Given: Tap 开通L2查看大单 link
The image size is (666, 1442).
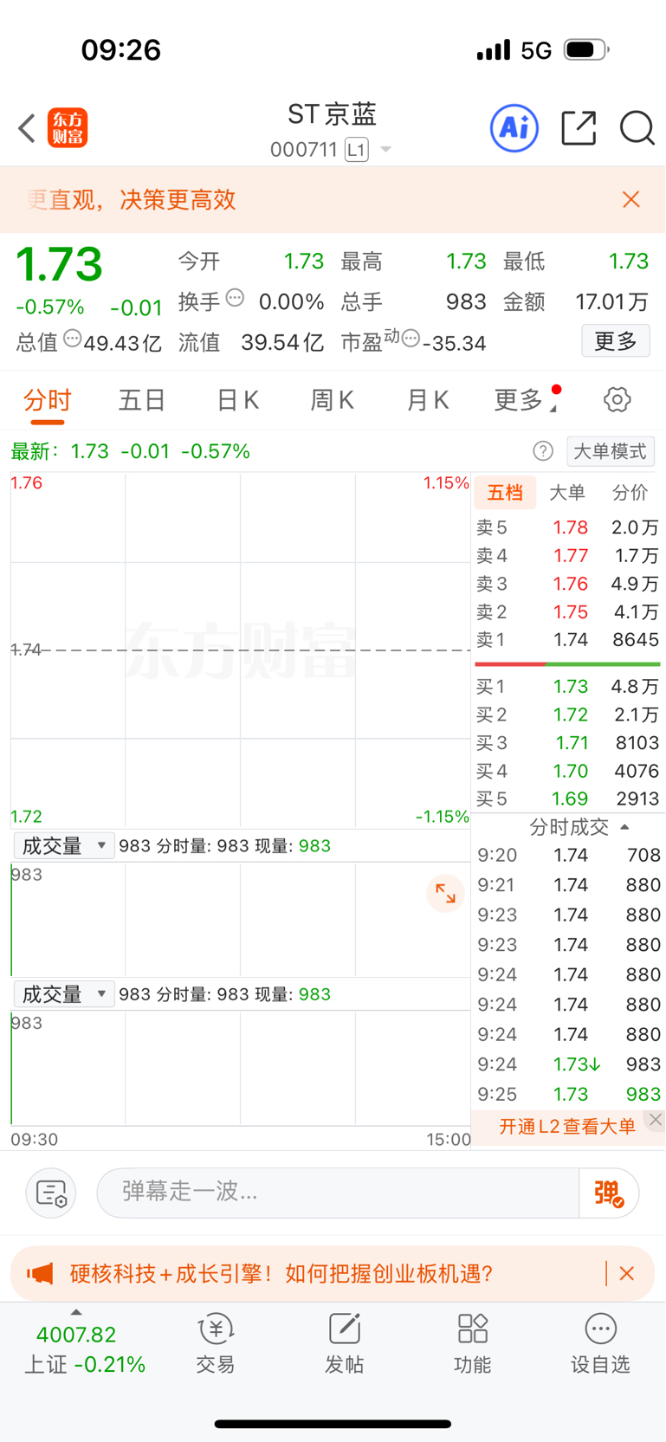Looking at the screenshot, I should [x=567, y=1126].
